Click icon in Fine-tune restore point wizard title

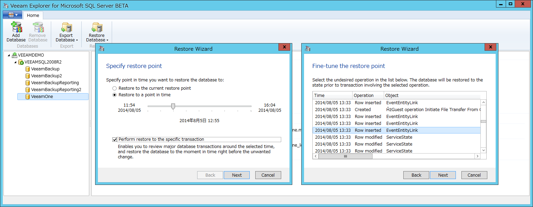click(307, 49)
